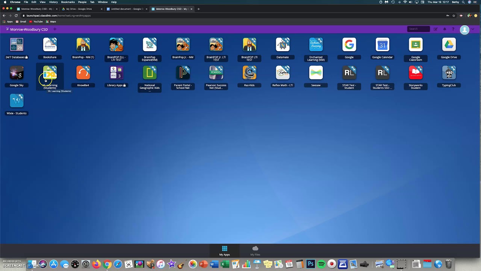Open BrainPOP LTI TEST app
Viewport: 481px width, 271px height.
[249, 45]
